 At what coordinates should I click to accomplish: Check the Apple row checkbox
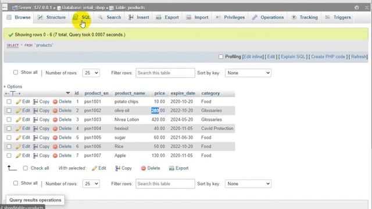pyautogui.click(x=9, y=156)
